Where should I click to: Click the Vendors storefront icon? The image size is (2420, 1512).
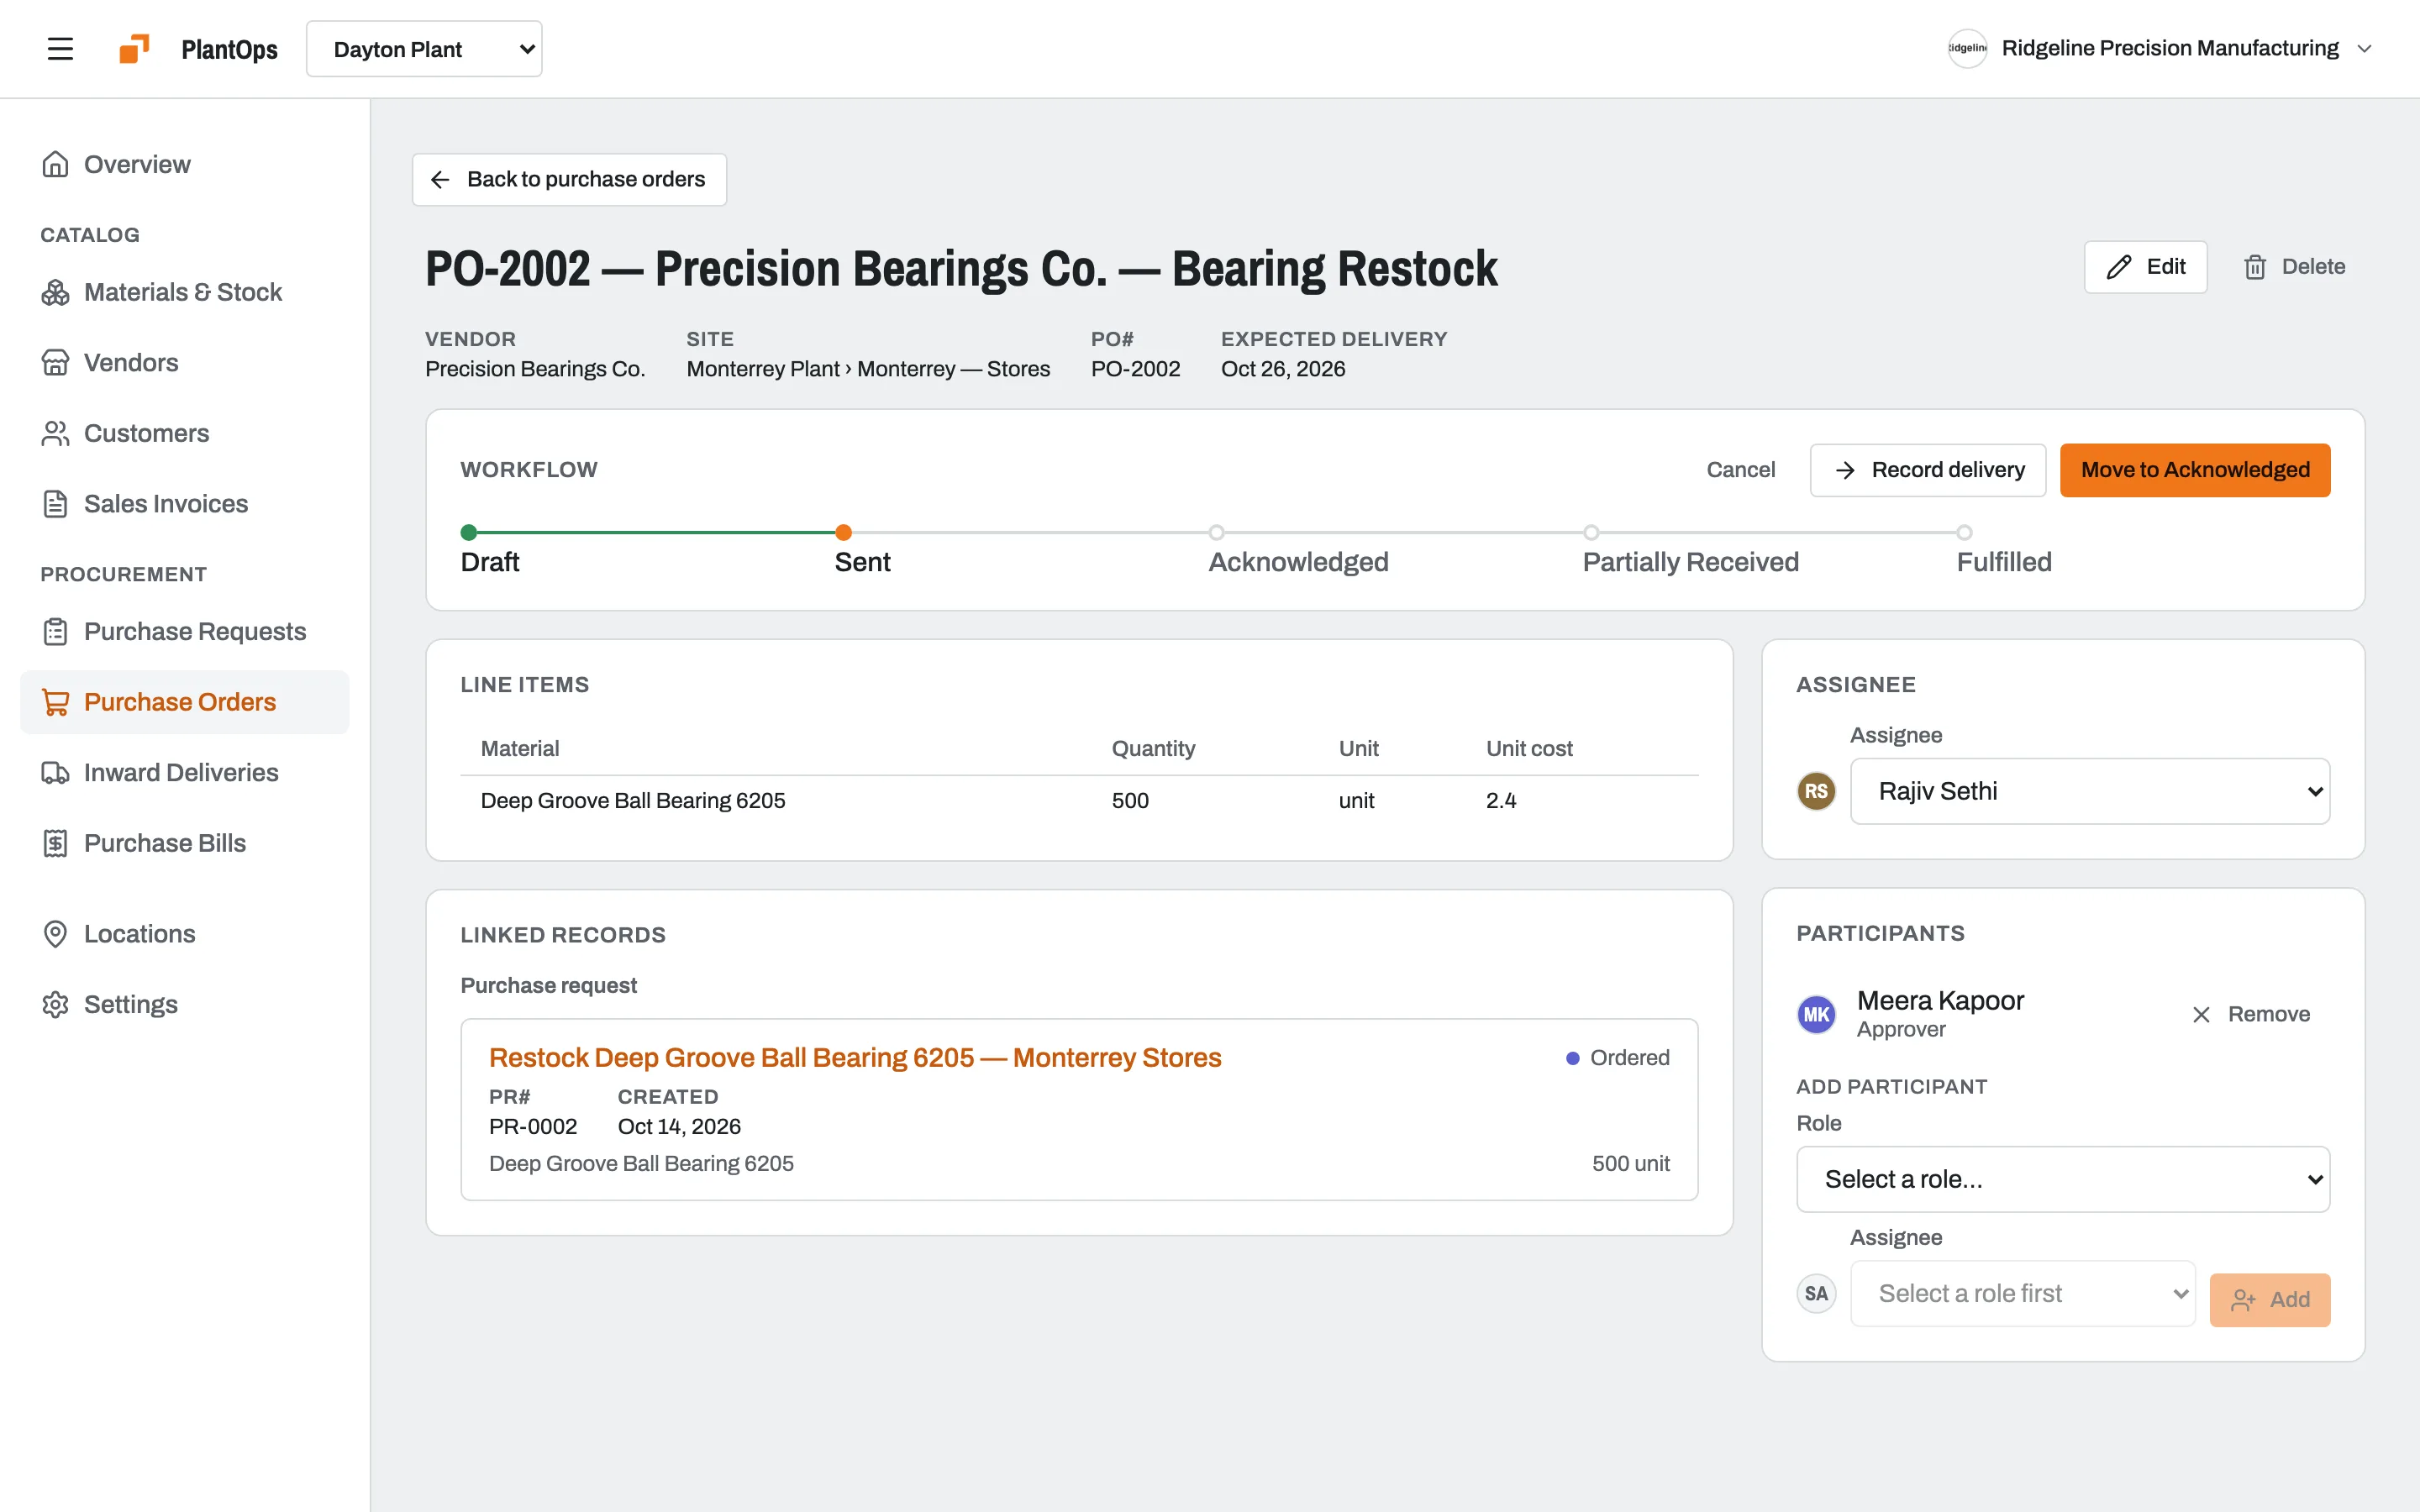point(55,362)
